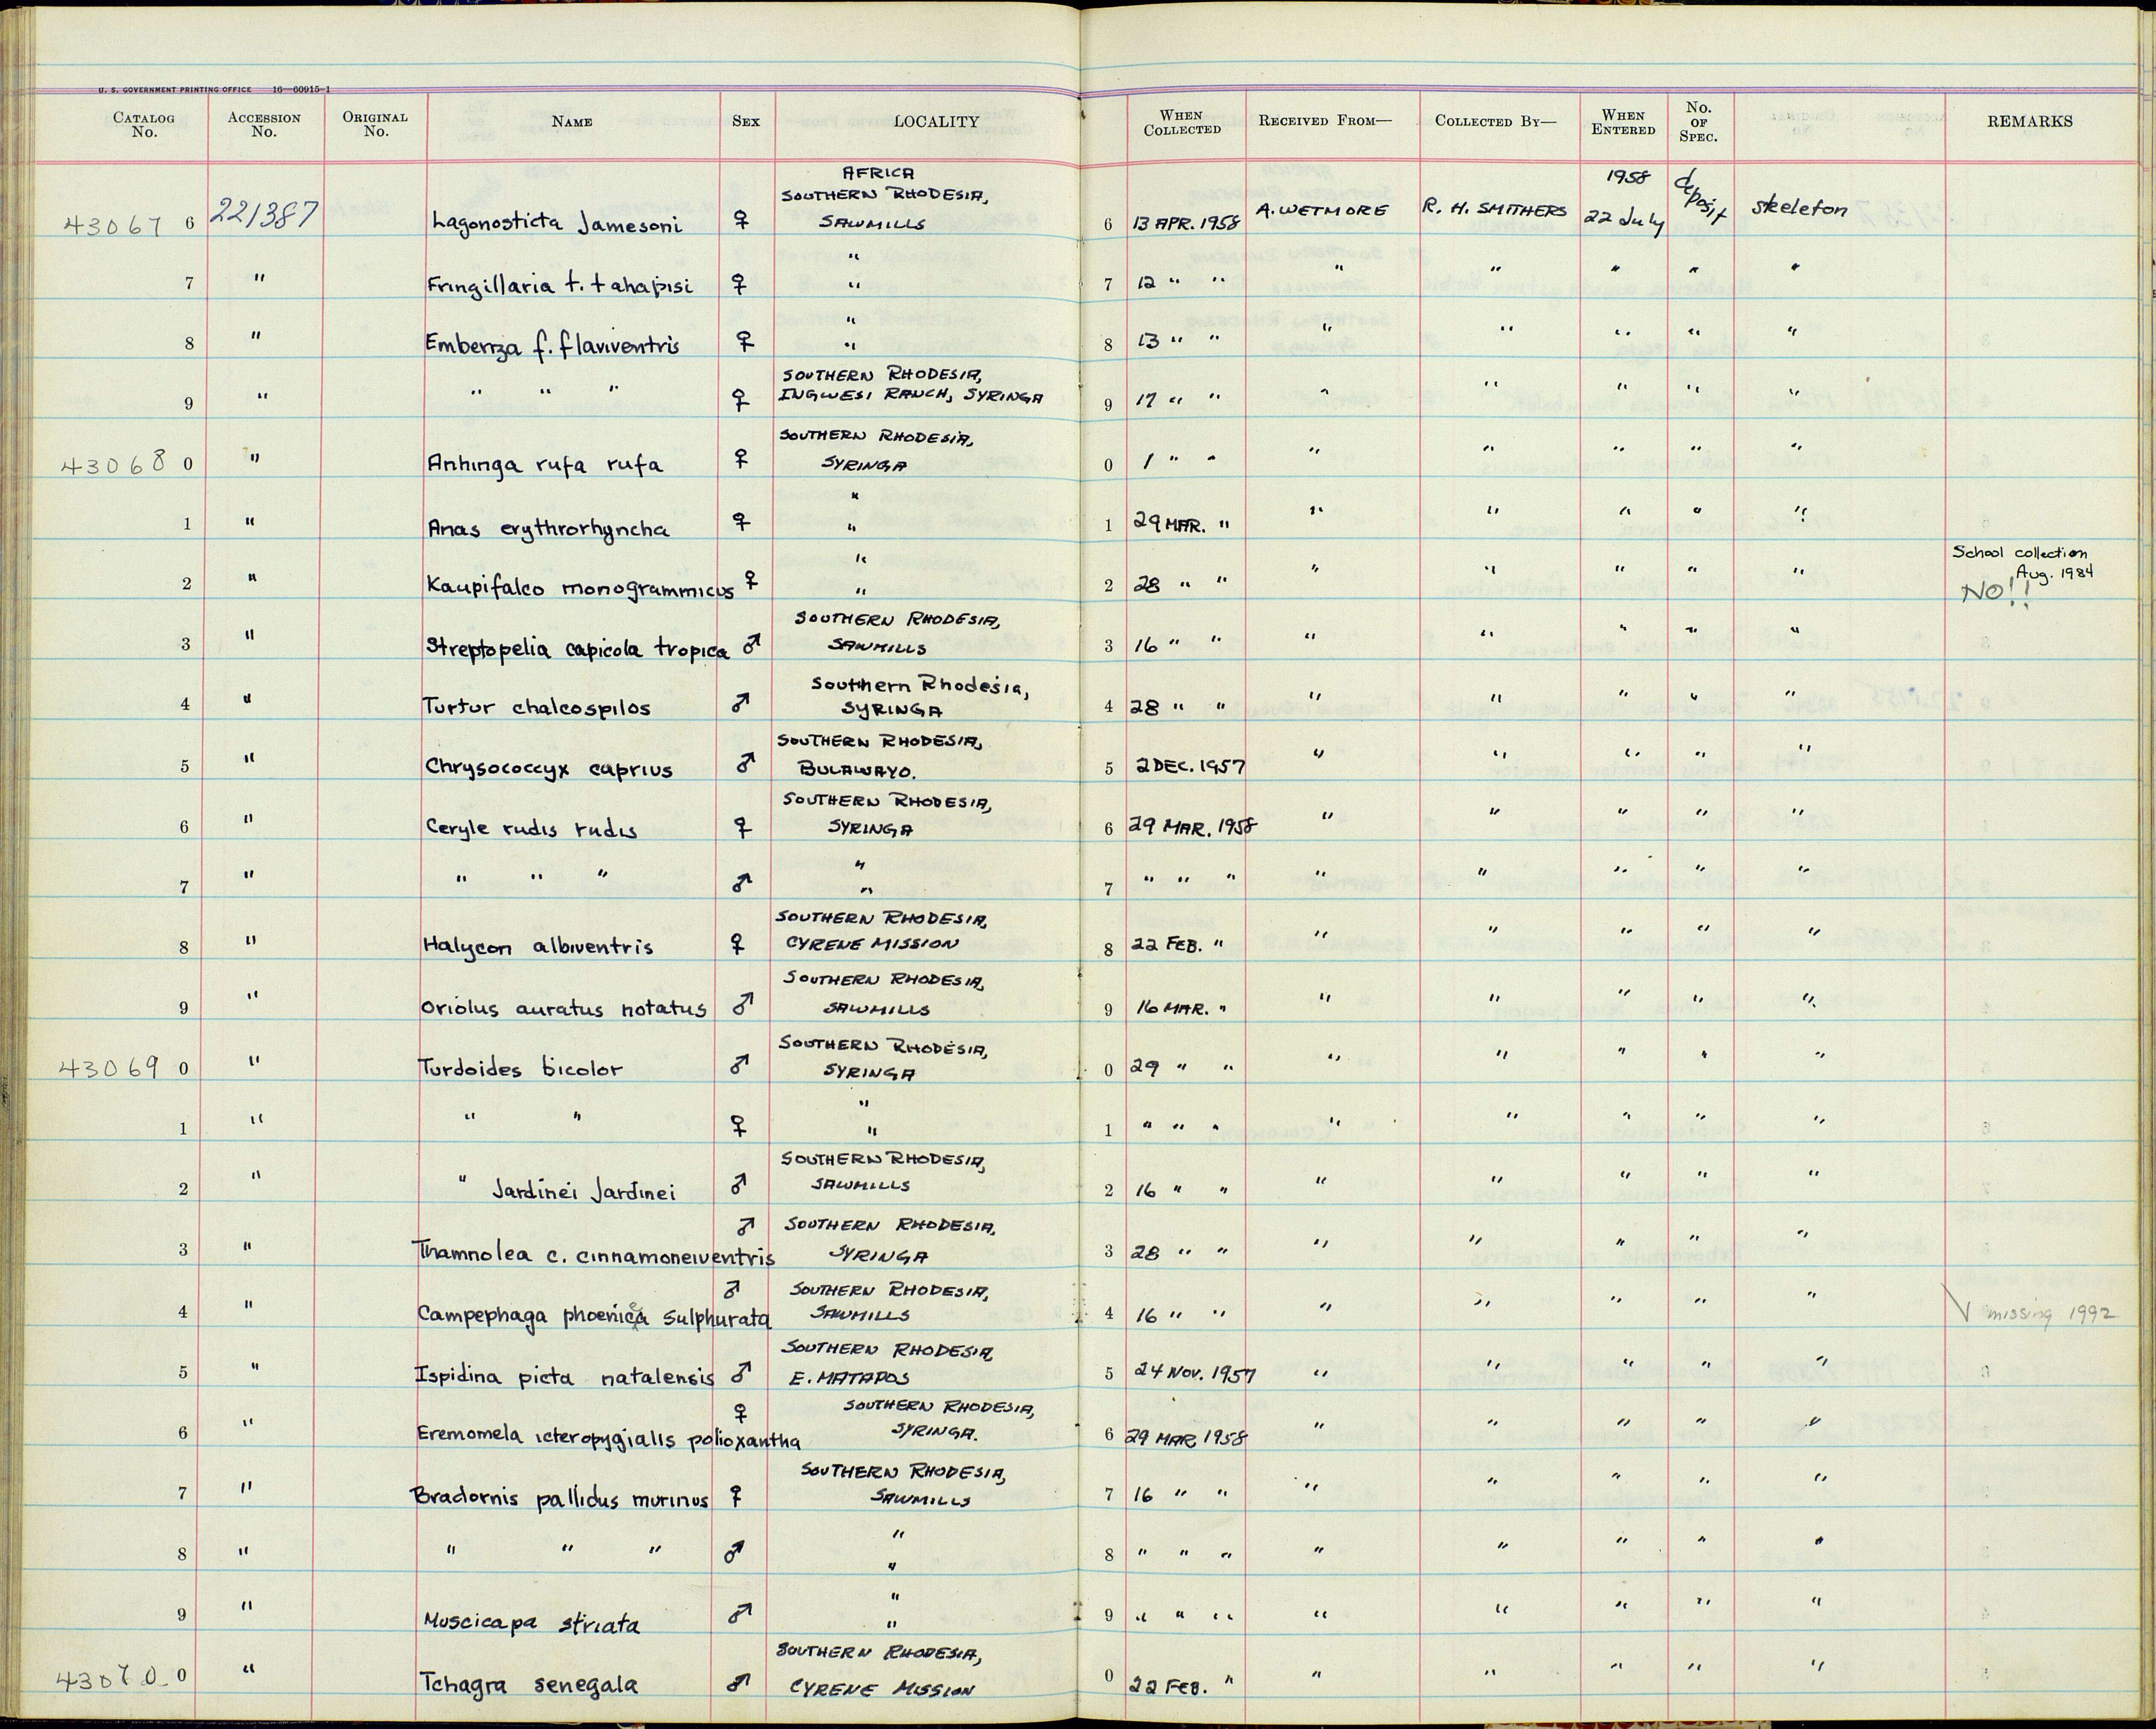Click the 'Received From—' column header
The image size is (2156, 1729).
[x=1325, y=121]
